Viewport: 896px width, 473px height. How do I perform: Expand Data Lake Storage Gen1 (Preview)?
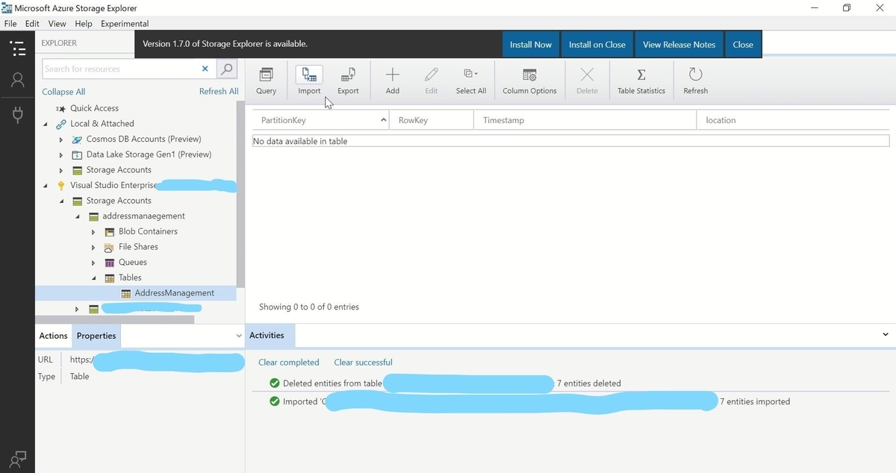click(x=61, y=154)
